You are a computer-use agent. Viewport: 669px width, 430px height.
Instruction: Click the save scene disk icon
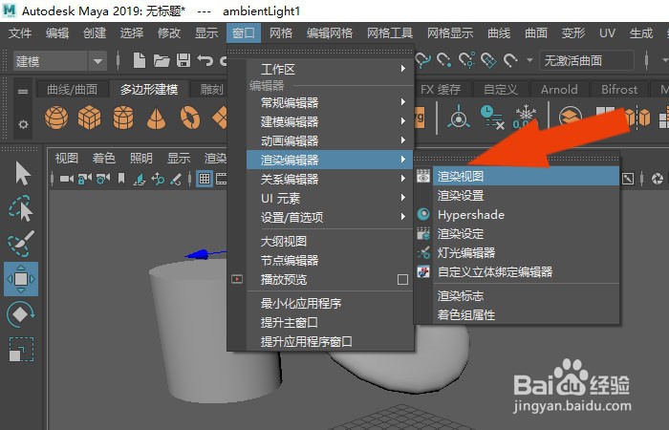[183, 60]
